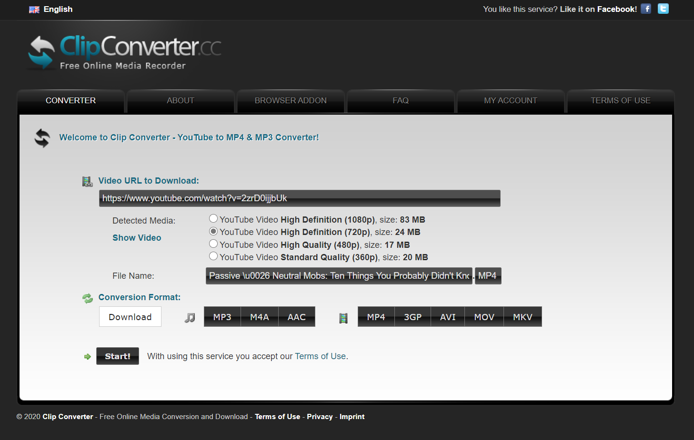
Task: Click the film icon beside Video URL
Action: 87,181
